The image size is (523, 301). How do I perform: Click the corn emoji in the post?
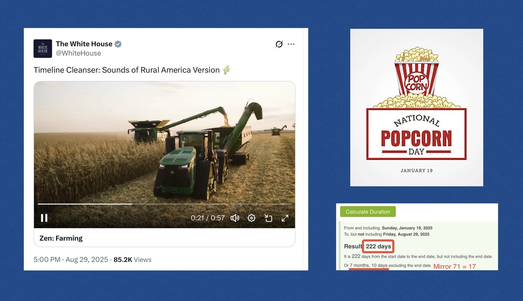[227, 70]
